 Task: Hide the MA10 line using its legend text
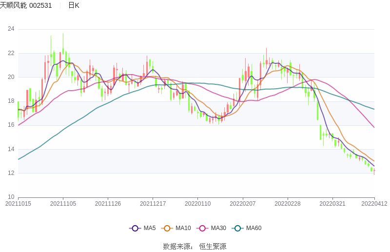[x=183, y=228]
